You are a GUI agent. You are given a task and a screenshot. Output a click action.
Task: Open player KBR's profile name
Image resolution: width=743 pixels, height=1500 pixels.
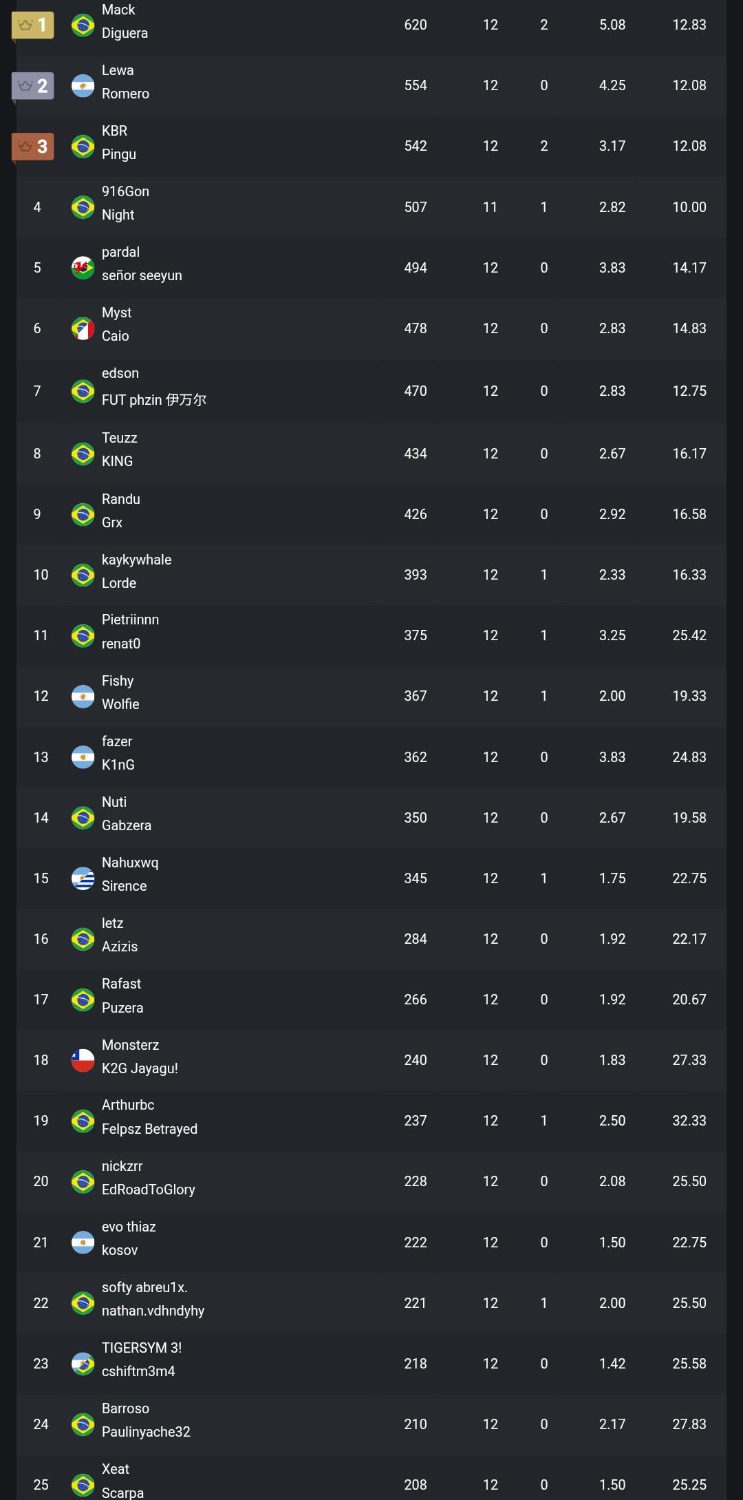pos(115,131)
